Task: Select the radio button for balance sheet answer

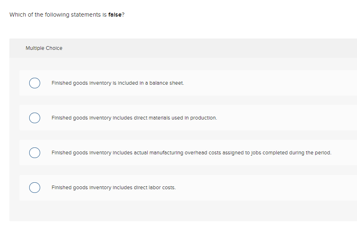Action: tap(34, 83)
